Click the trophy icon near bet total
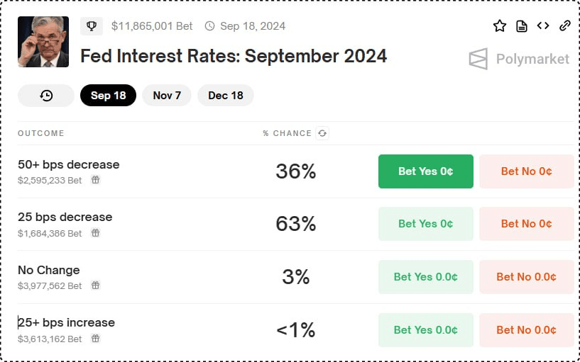The image size is (580, 362). (92, 26)
